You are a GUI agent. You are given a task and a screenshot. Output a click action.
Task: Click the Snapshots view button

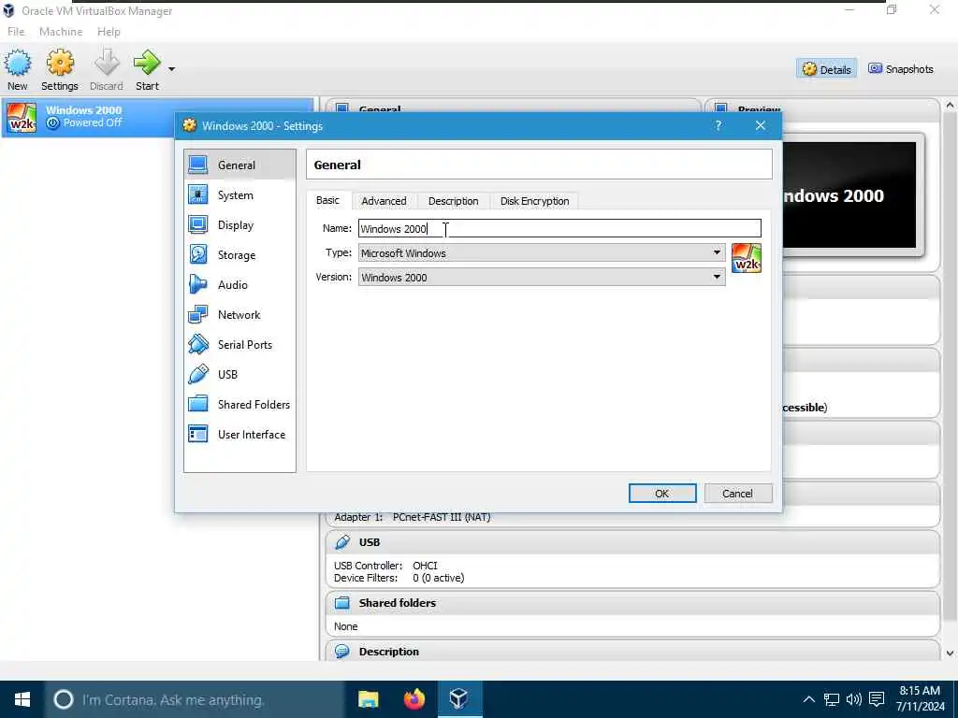(901, 69)
